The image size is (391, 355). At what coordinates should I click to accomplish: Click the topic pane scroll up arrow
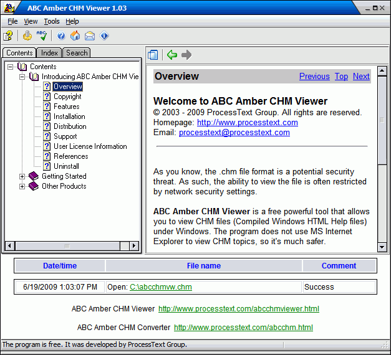[382, 71]
